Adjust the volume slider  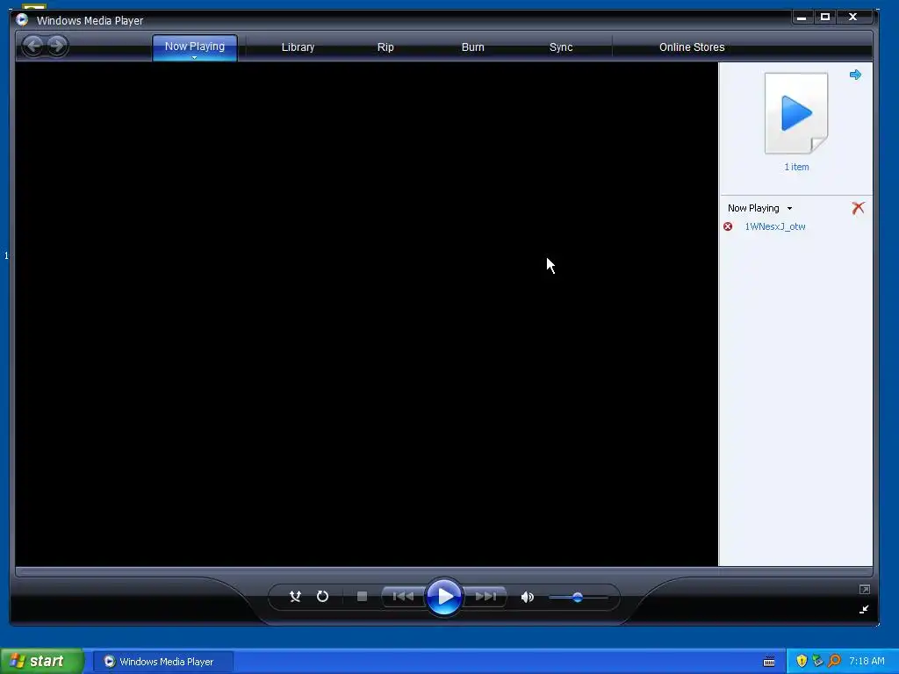pos(578,597)
